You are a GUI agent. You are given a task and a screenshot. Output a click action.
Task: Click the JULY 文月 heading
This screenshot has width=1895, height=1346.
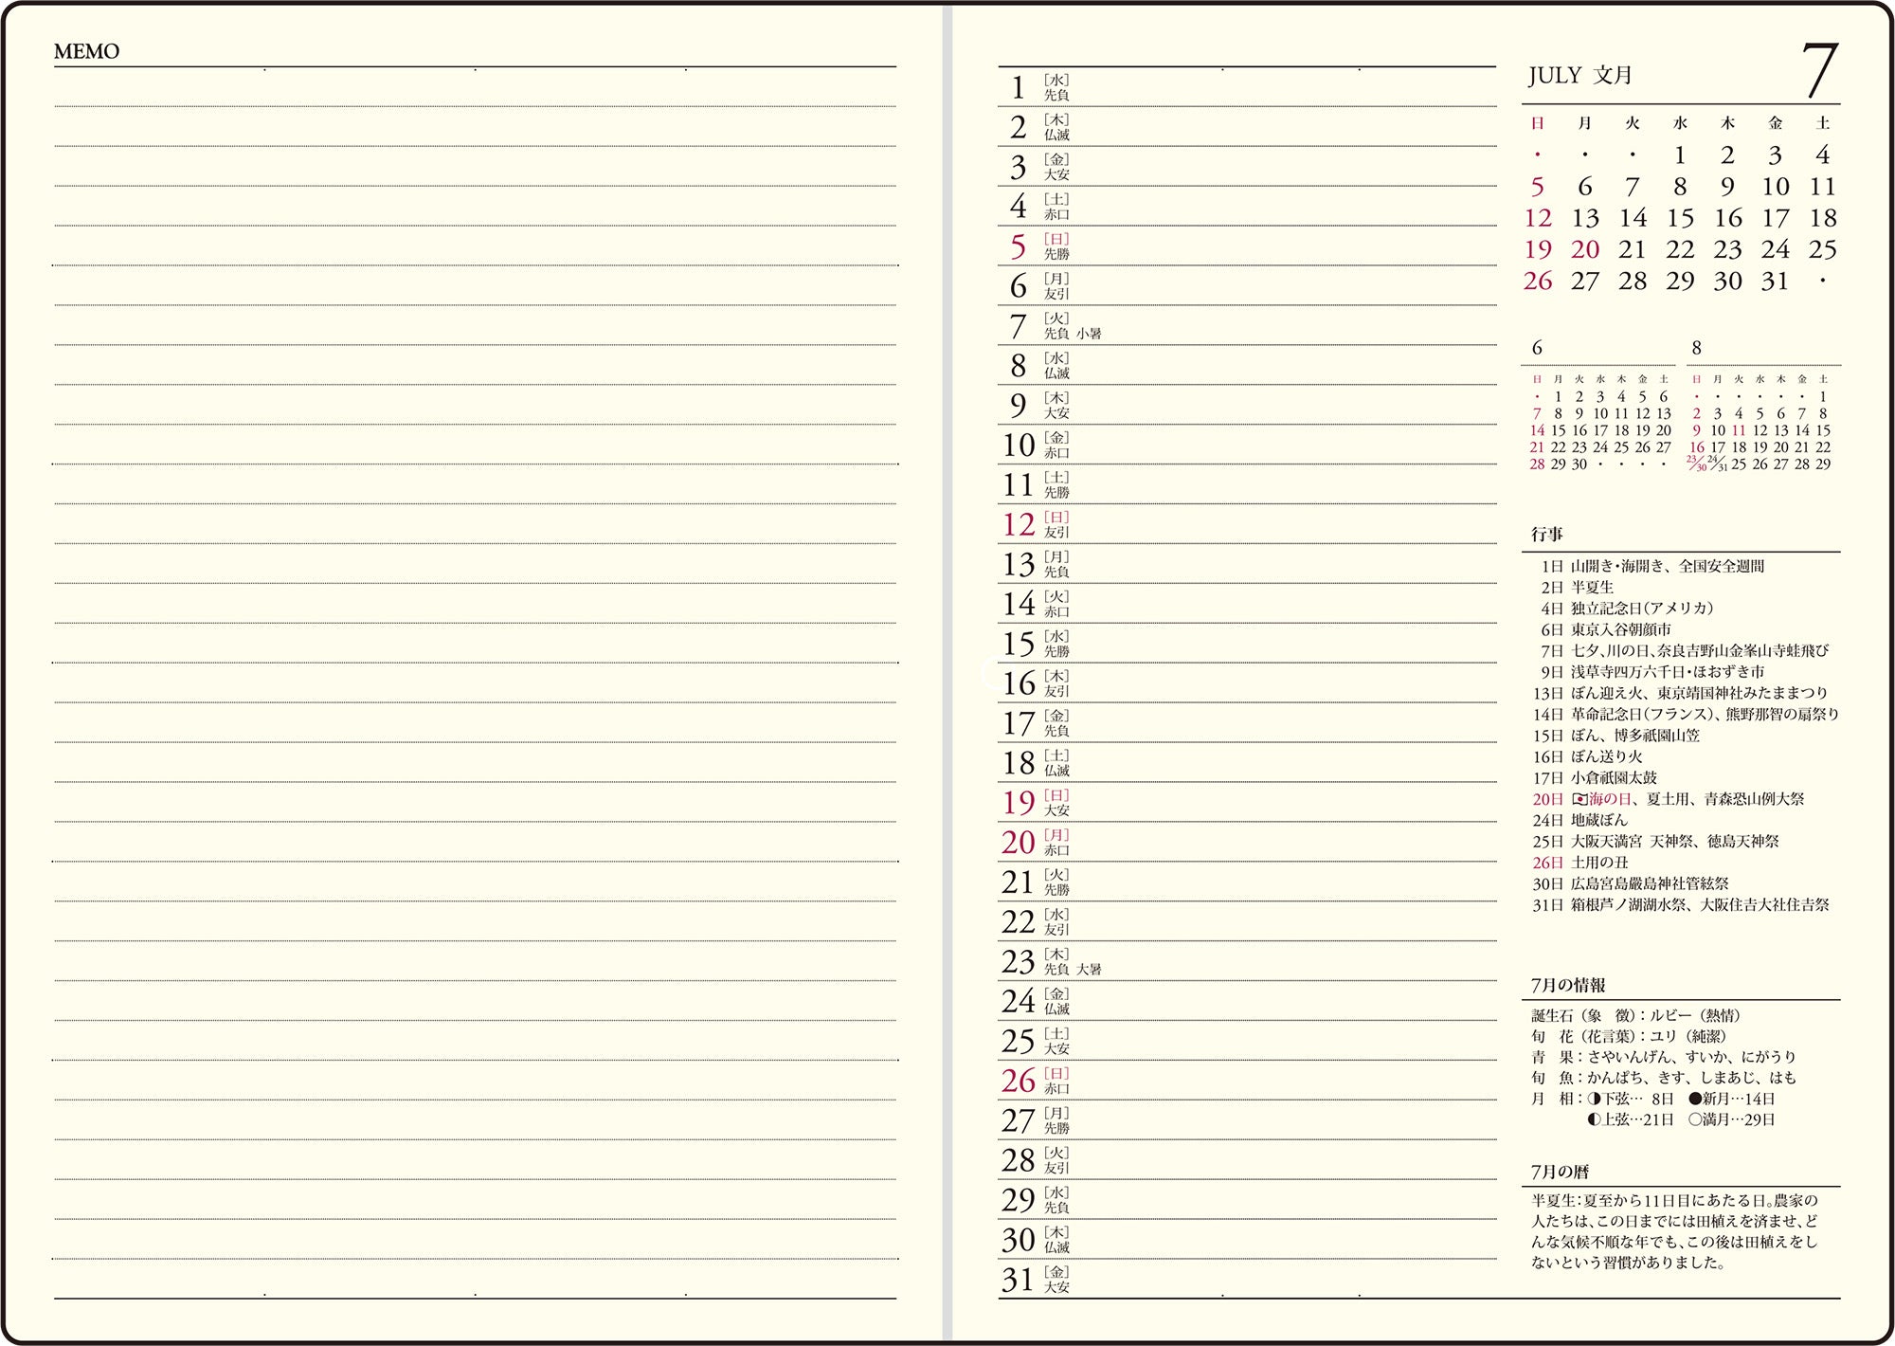[1579, 75]
